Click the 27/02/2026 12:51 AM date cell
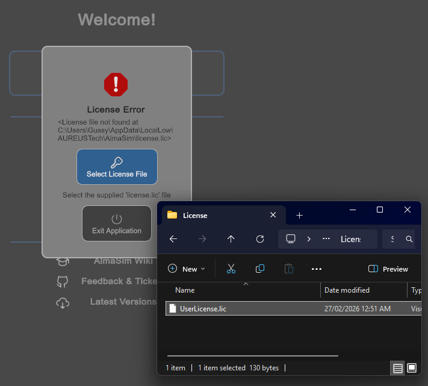 [x=358, y=309]
